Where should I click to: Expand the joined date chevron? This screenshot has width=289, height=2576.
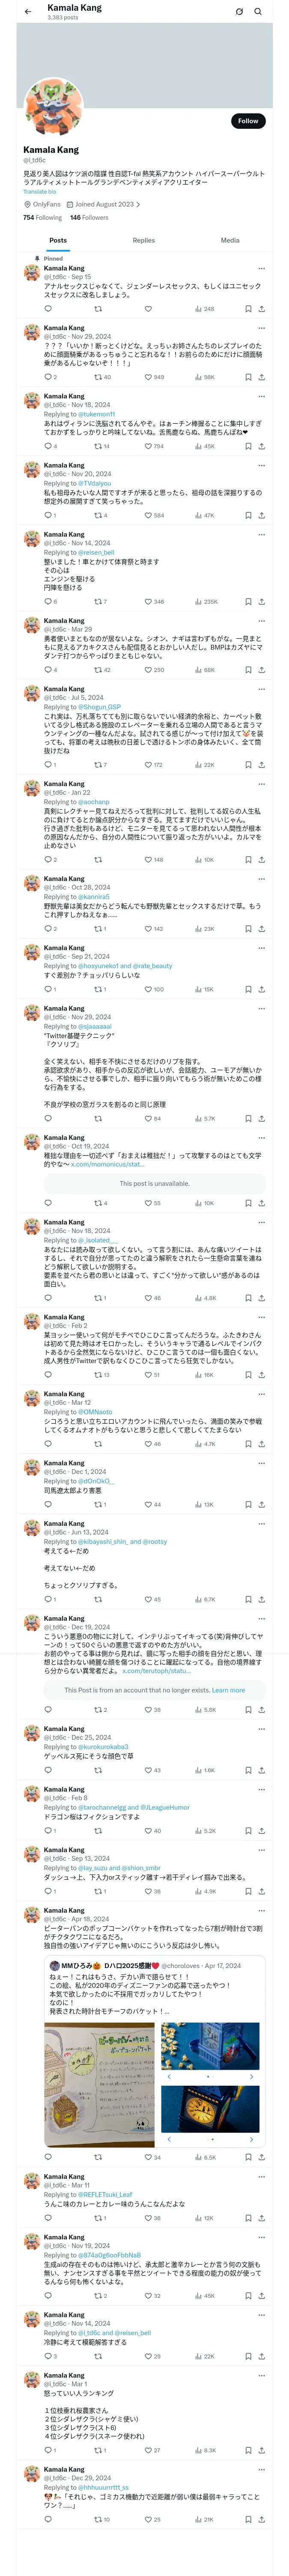[139, 204]
